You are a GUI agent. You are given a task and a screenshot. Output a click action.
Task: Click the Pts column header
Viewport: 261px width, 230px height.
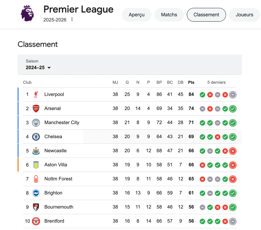coord(191,83)
